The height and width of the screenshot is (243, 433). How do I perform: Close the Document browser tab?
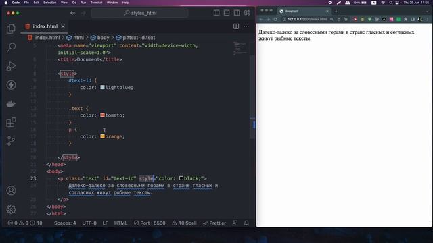coord(327,11)
